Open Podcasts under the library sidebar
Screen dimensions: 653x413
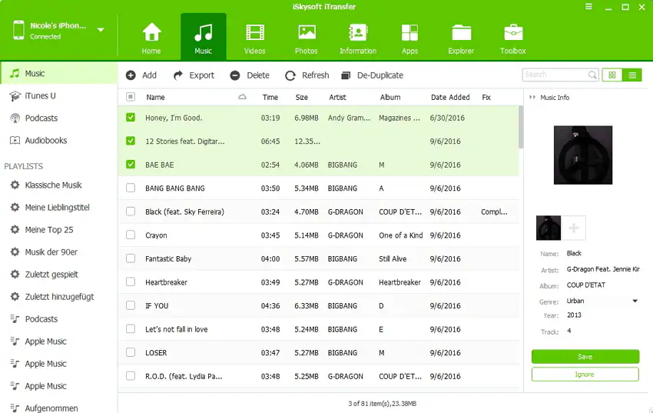[x=58, y=118]
